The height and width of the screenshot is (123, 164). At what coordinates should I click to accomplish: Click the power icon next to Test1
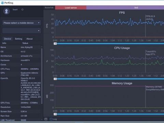pyautogui.click(x=23, y=10)
